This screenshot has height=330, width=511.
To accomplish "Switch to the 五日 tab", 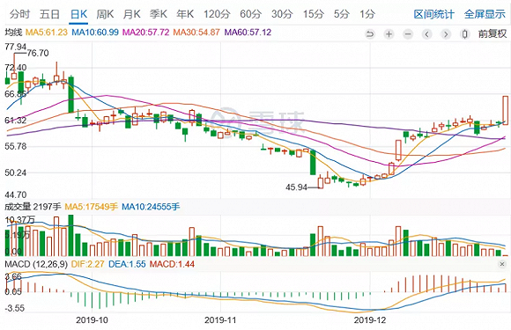I will 49,14.
